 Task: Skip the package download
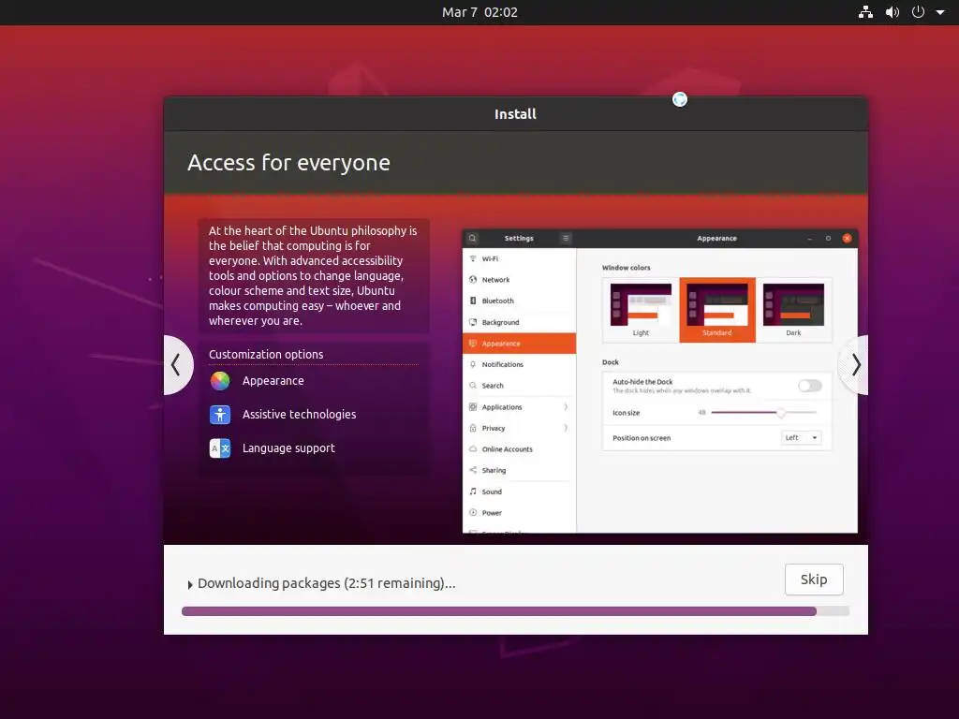point(814,579)
